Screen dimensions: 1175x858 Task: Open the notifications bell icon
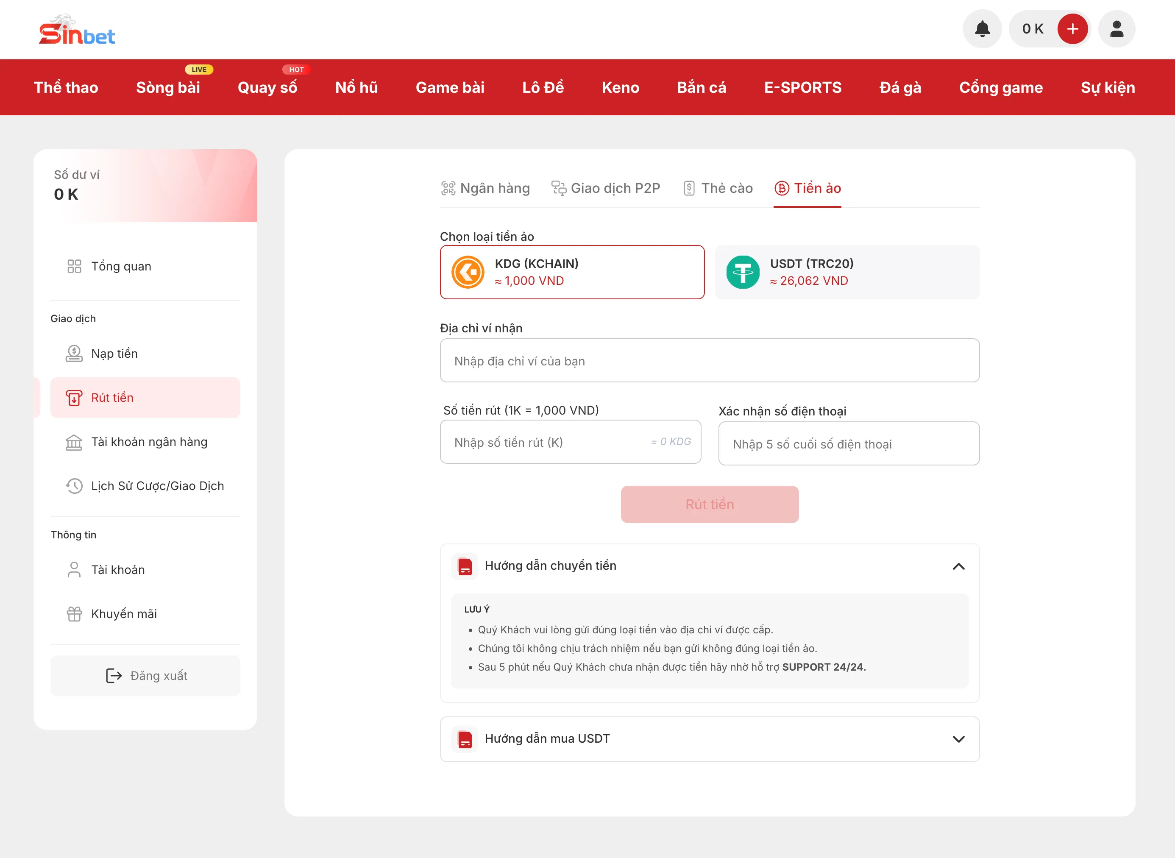(983, 29)
